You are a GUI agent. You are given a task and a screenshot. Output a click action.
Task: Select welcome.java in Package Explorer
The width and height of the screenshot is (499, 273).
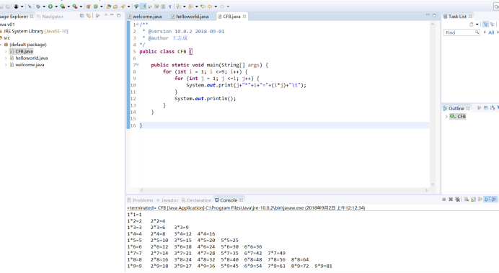pyautogui.click(x=27, y=65)
